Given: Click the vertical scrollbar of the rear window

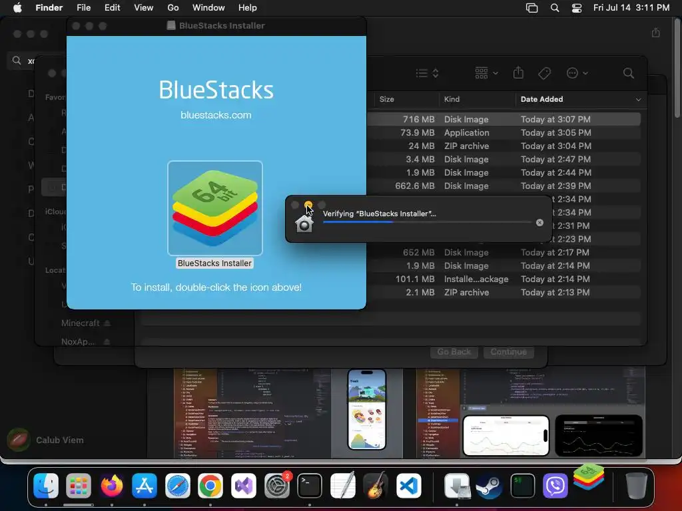Looking at the screenshot, I should pos(677,67).
